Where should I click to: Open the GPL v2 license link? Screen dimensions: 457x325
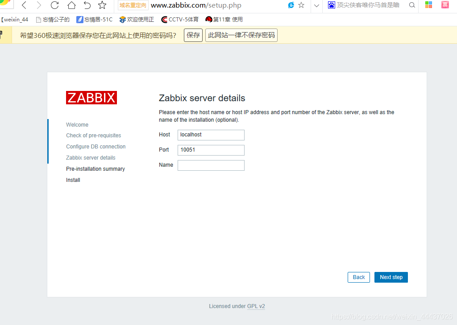pos(256,306)
